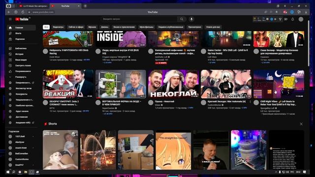Screen dimensions: 315x177
Task: Select the Просмотрено filter chip
Action: click(x=195, y=27)
